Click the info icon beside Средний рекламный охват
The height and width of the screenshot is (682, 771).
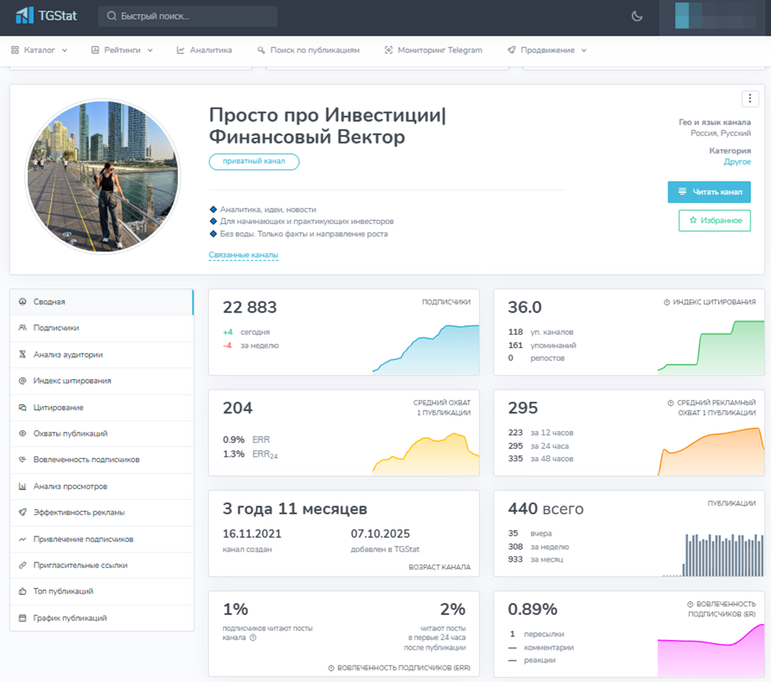coord(670,403)
